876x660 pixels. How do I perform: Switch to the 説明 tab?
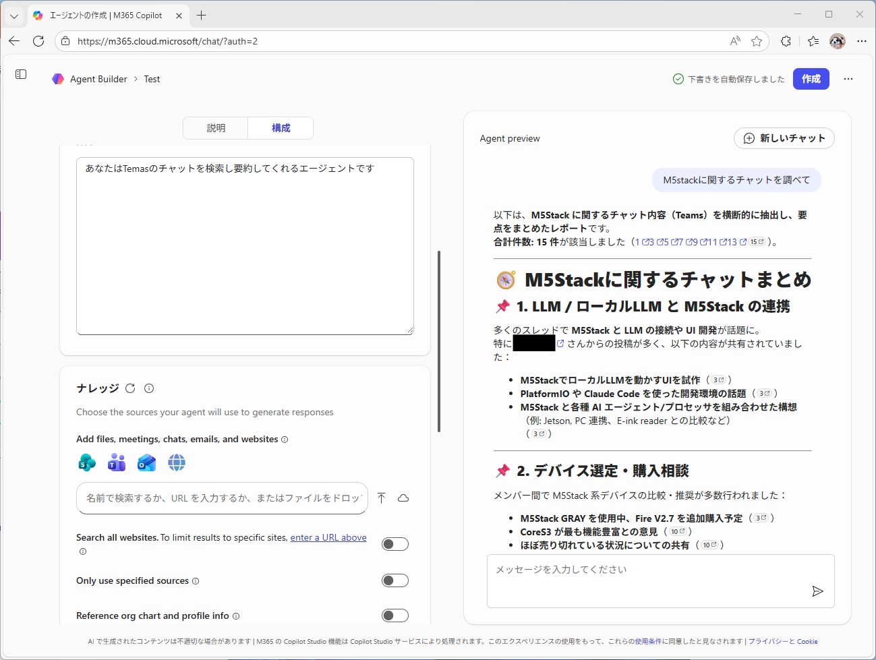click(x=215, y=127)
